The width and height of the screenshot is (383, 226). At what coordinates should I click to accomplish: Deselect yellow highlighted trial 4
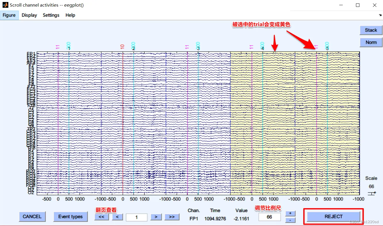pos(263,123)
